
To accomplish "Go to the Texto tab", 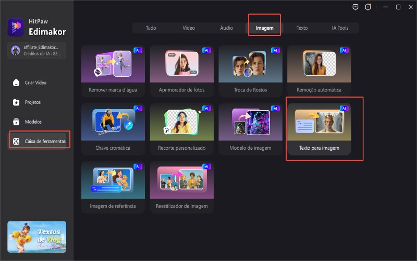I will pos(302,28).
